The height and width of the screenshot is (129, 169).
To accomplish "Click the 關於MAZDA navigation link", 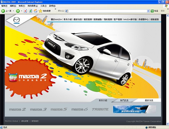I will (56, 20).
